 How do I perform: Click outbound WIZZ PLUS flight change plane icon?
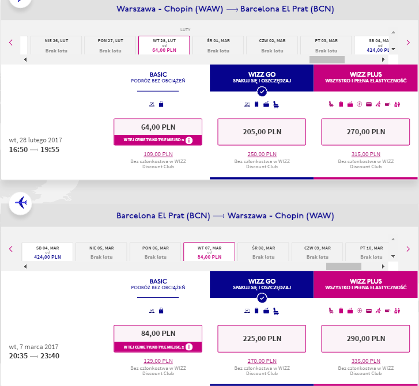[360, 104]
